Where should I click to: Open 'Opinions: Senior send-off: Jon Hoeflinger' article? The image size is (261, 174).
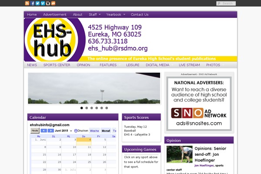click(x=211, y=154)
